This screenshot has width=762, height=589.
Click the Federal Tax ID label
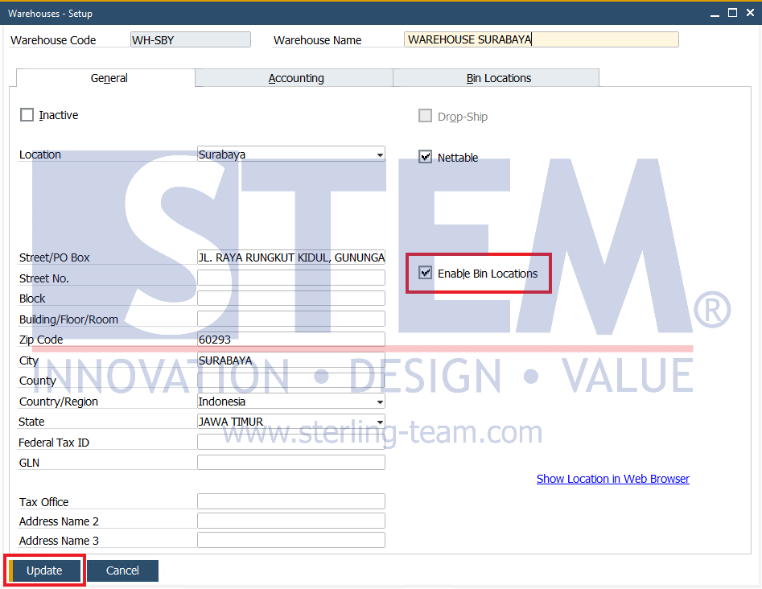(54, 443)
